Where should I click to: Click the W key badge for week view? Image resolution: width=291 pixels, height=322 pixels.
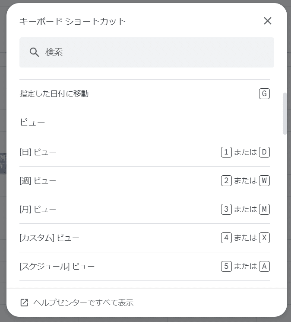point(264,181)
